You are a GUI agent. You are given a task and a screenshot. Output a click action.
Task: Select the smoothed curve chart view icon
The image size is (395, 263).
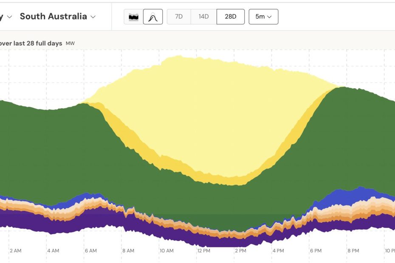(x=152, y=16)
